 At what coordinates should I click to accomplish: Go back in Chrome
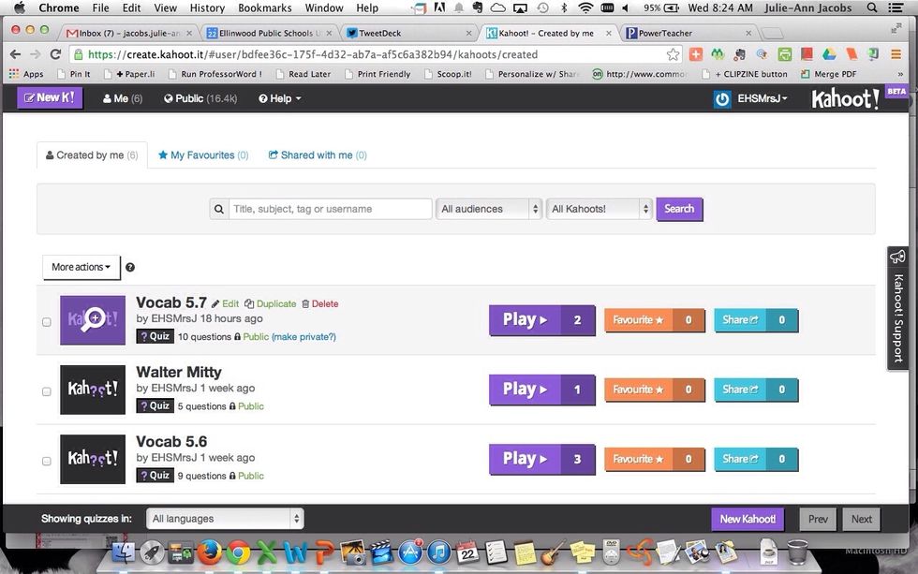15,54
